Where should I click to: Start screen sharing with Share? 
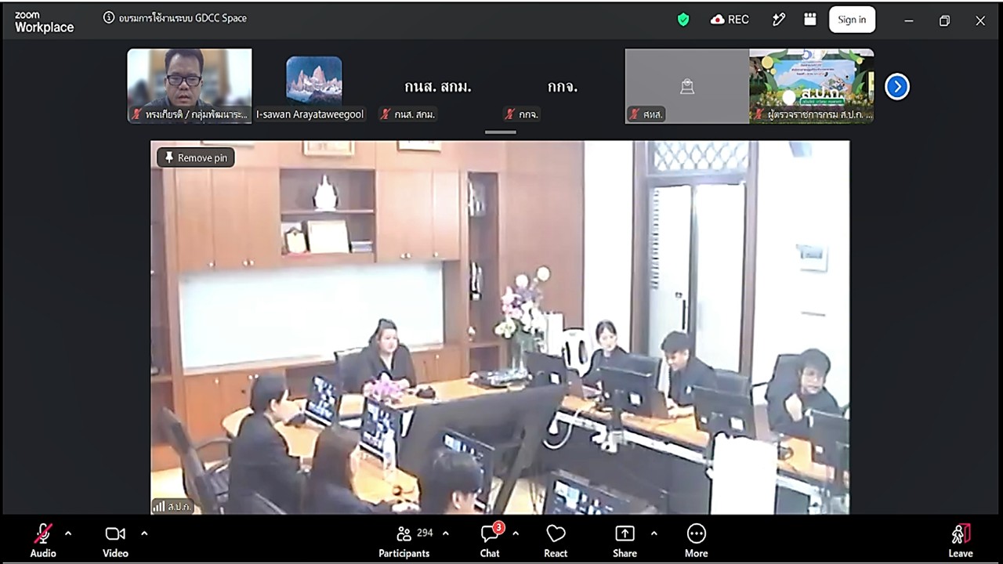[x=625, y=540]
